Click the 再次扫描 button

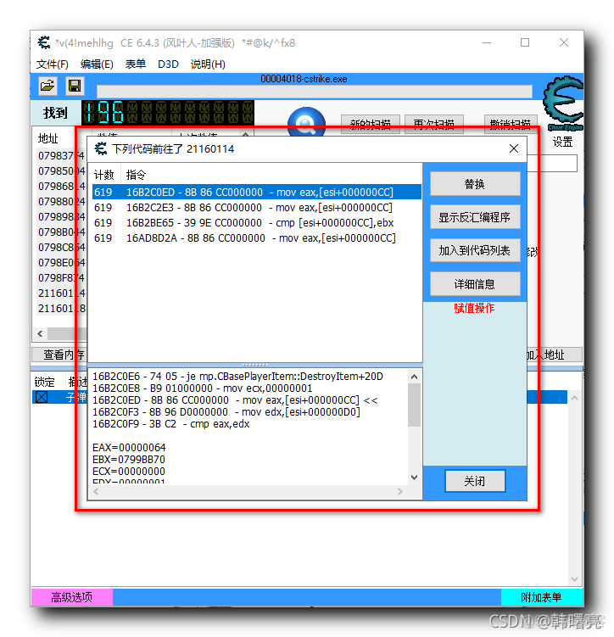[433, 125]
